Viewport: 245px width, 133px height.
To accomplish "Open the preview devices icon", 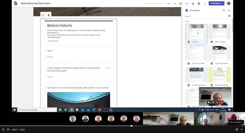I will click(181, 4).
